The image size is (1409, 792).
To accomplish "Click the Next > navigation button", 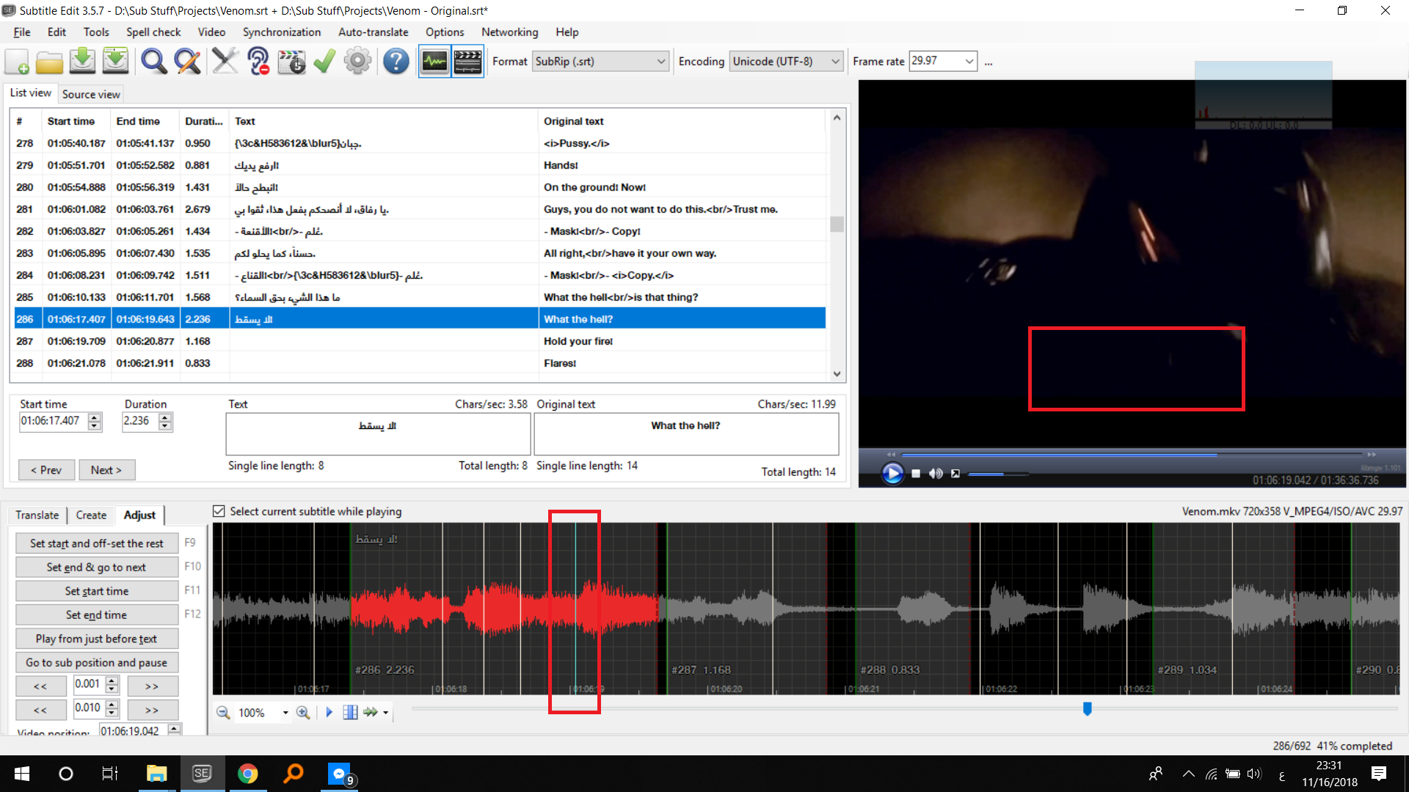I will coord(107,469).
